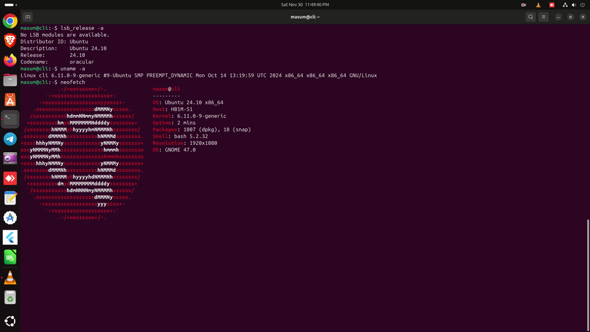This screenshot has height=332, width=590.
Task: Open the Trash from the dock
Action: [10, 297]
